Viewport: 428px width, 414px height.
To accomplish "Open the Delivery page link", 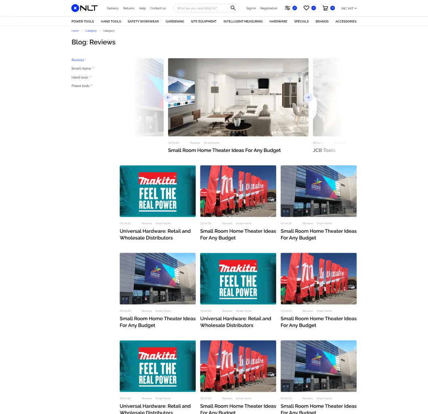I will 113,8.
